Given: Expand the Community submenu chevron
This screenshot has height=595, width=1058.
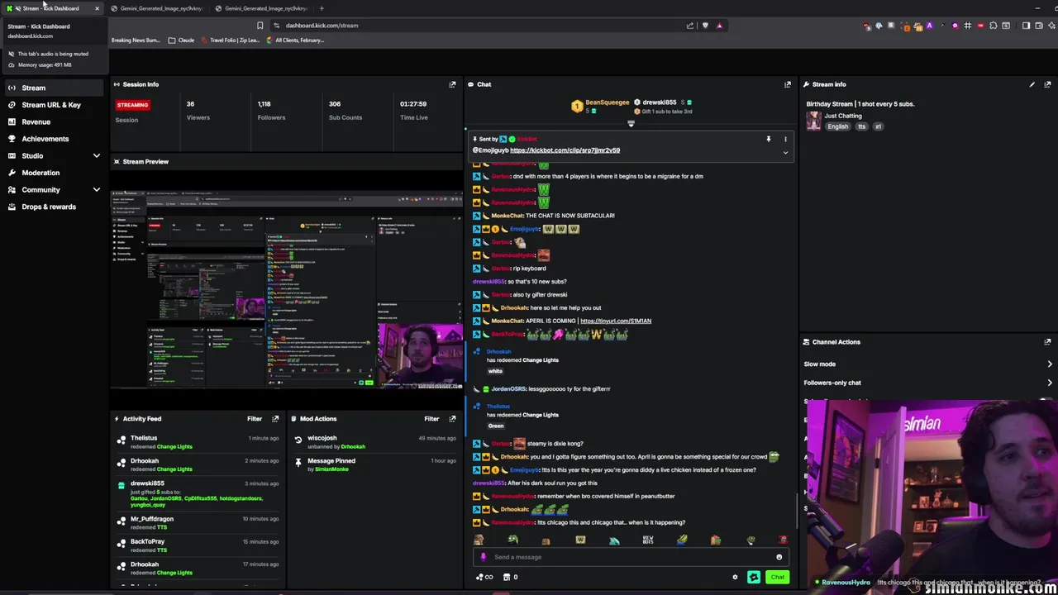Looking at the screenshot, I should pyautogui.click(x=97, y=189).
